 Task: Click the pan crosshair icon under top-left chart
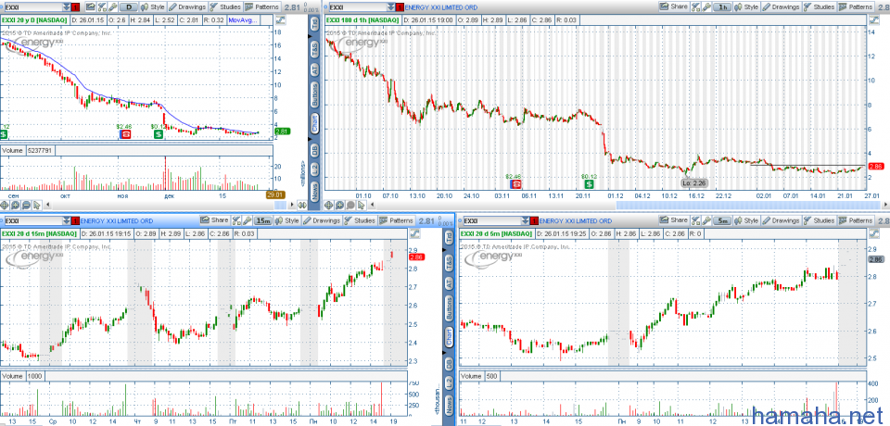[4, 206]
